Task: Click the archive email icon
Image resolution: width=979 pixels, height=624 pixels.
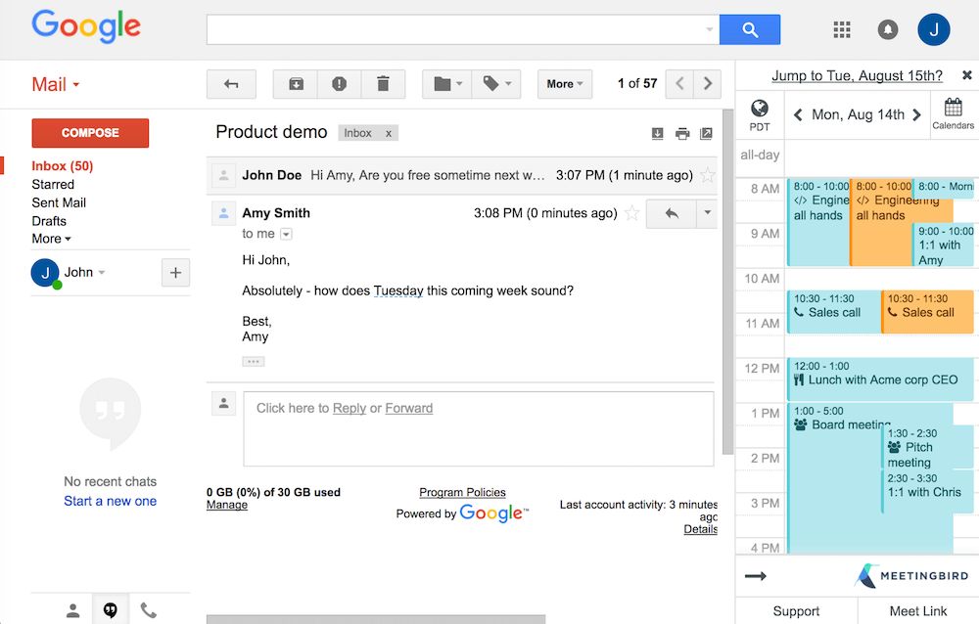Action: 296,84
